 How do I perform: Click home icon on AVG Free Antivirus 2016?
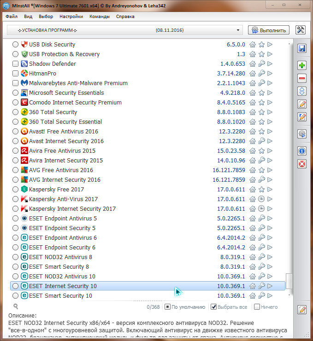pyautogui.click(x=253, y=170)
